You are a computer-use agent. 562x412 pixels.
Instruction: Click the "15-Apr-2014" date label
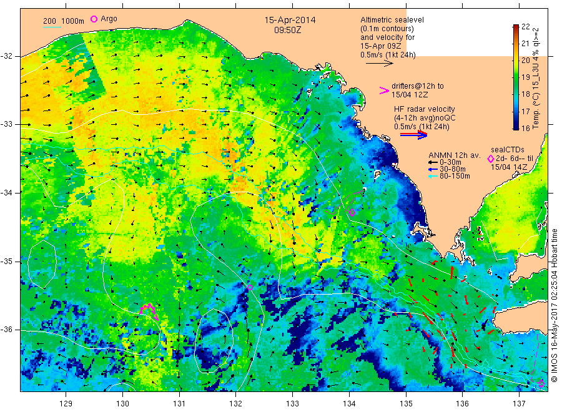[290, 20]
